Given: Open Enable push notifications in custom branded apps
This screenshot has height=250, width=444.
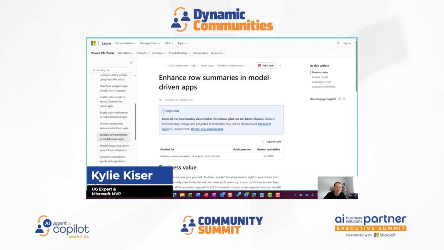Looking at the screenshot, I should point(114,115).
